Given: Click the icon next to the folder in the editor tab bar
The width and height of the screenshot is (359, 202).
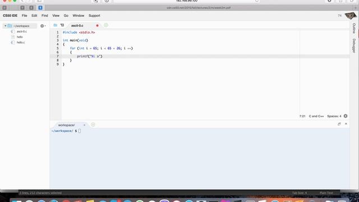Looking at the screenshot, I should coord(62,25).
